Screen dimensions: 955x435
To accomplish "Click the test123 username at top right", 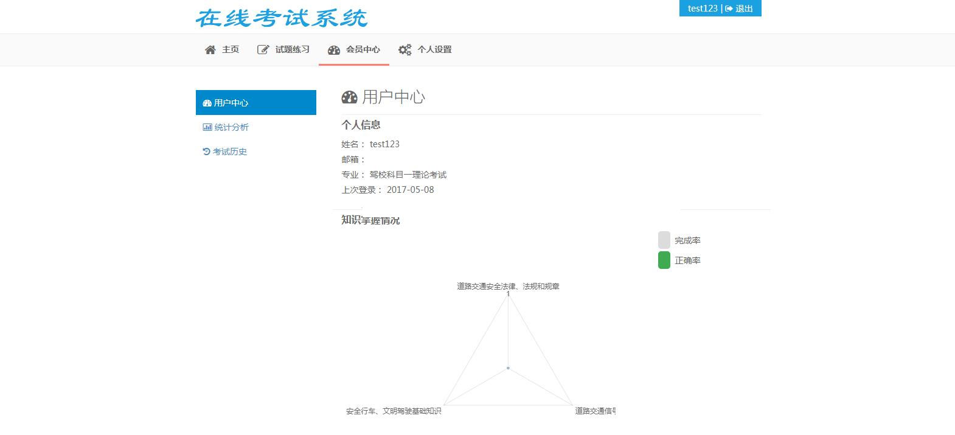I will (x=702, y=9).
